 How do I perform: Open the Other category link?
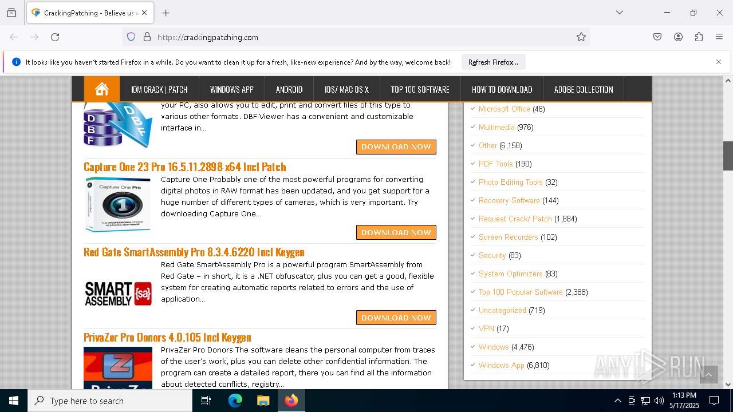coord(488,145)
